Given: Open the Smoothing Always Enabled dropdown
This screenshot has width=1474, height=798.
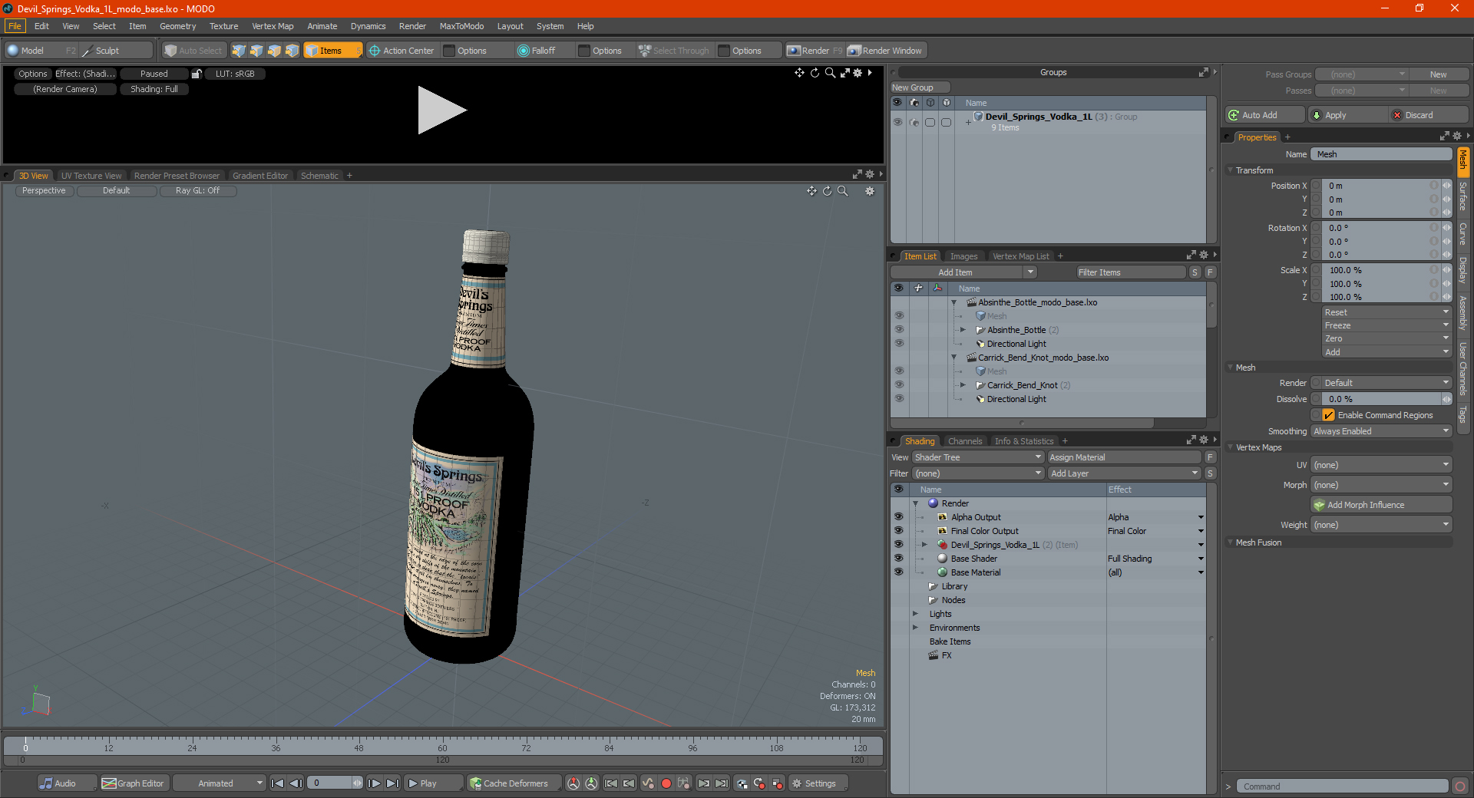Looking at the screenshot, I should (x=1381, y=431).
